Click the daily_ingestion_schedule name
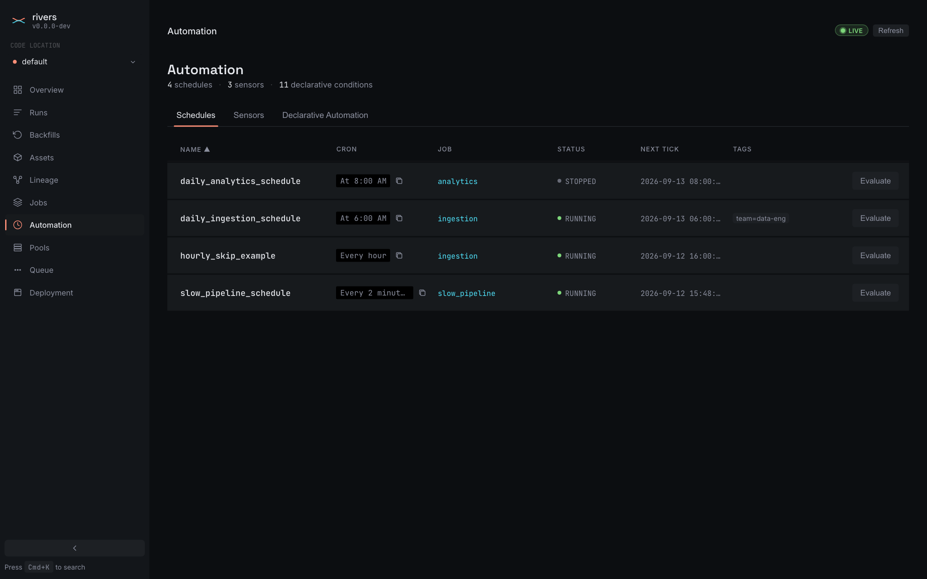This screenshot has height=579, width=927. click(240, 218)
